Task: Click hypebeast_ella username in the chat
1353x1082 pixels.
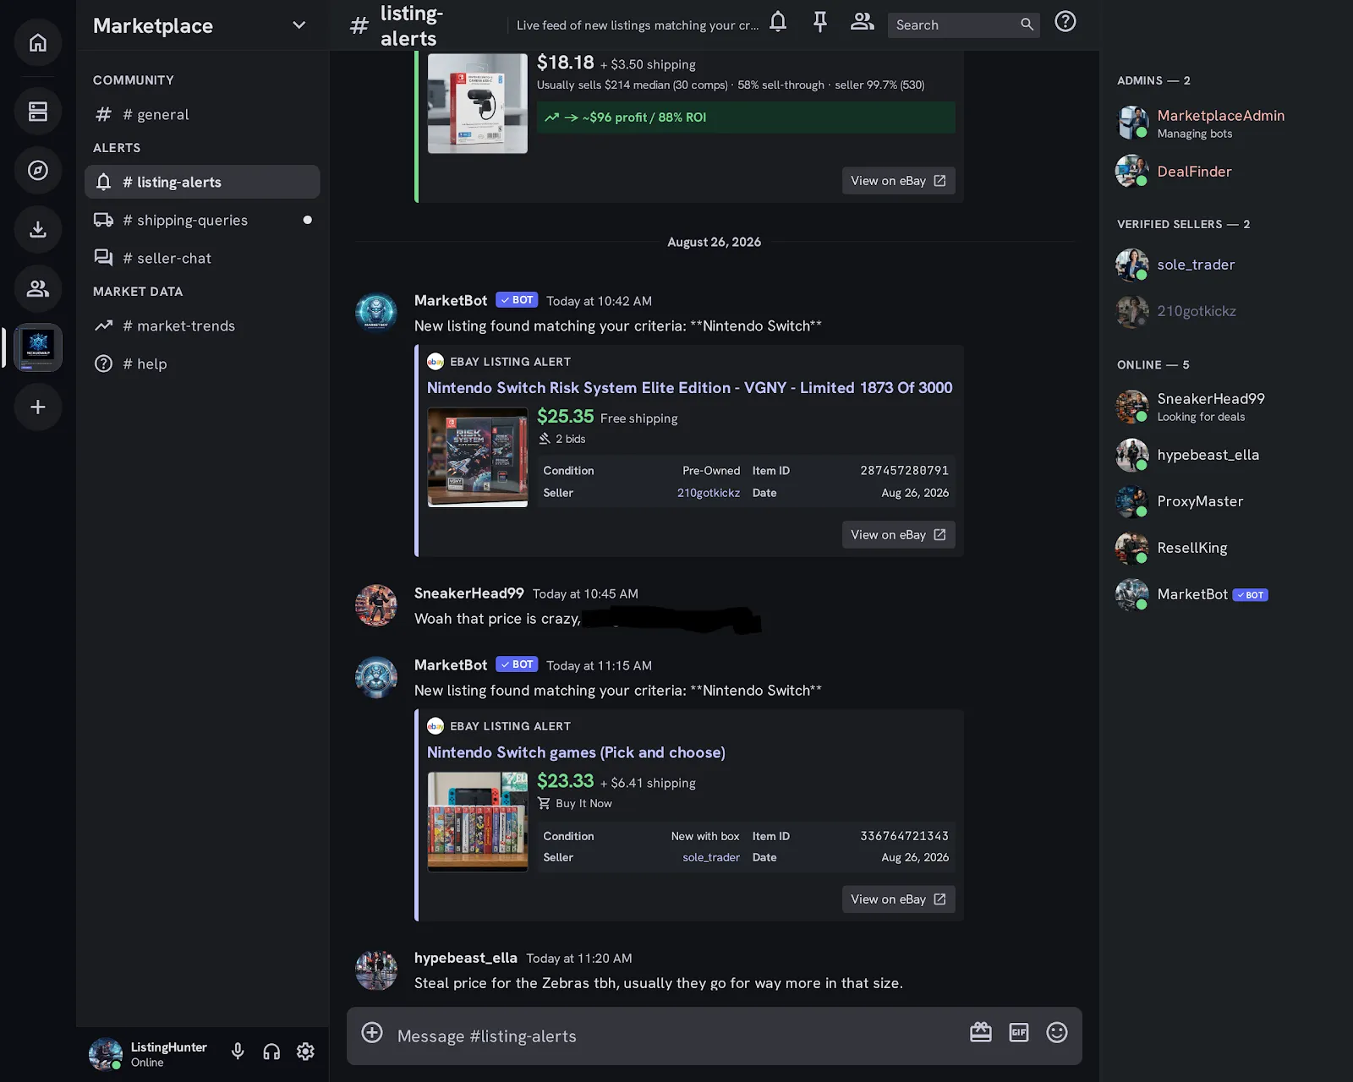Action: [x=466, y=958]
